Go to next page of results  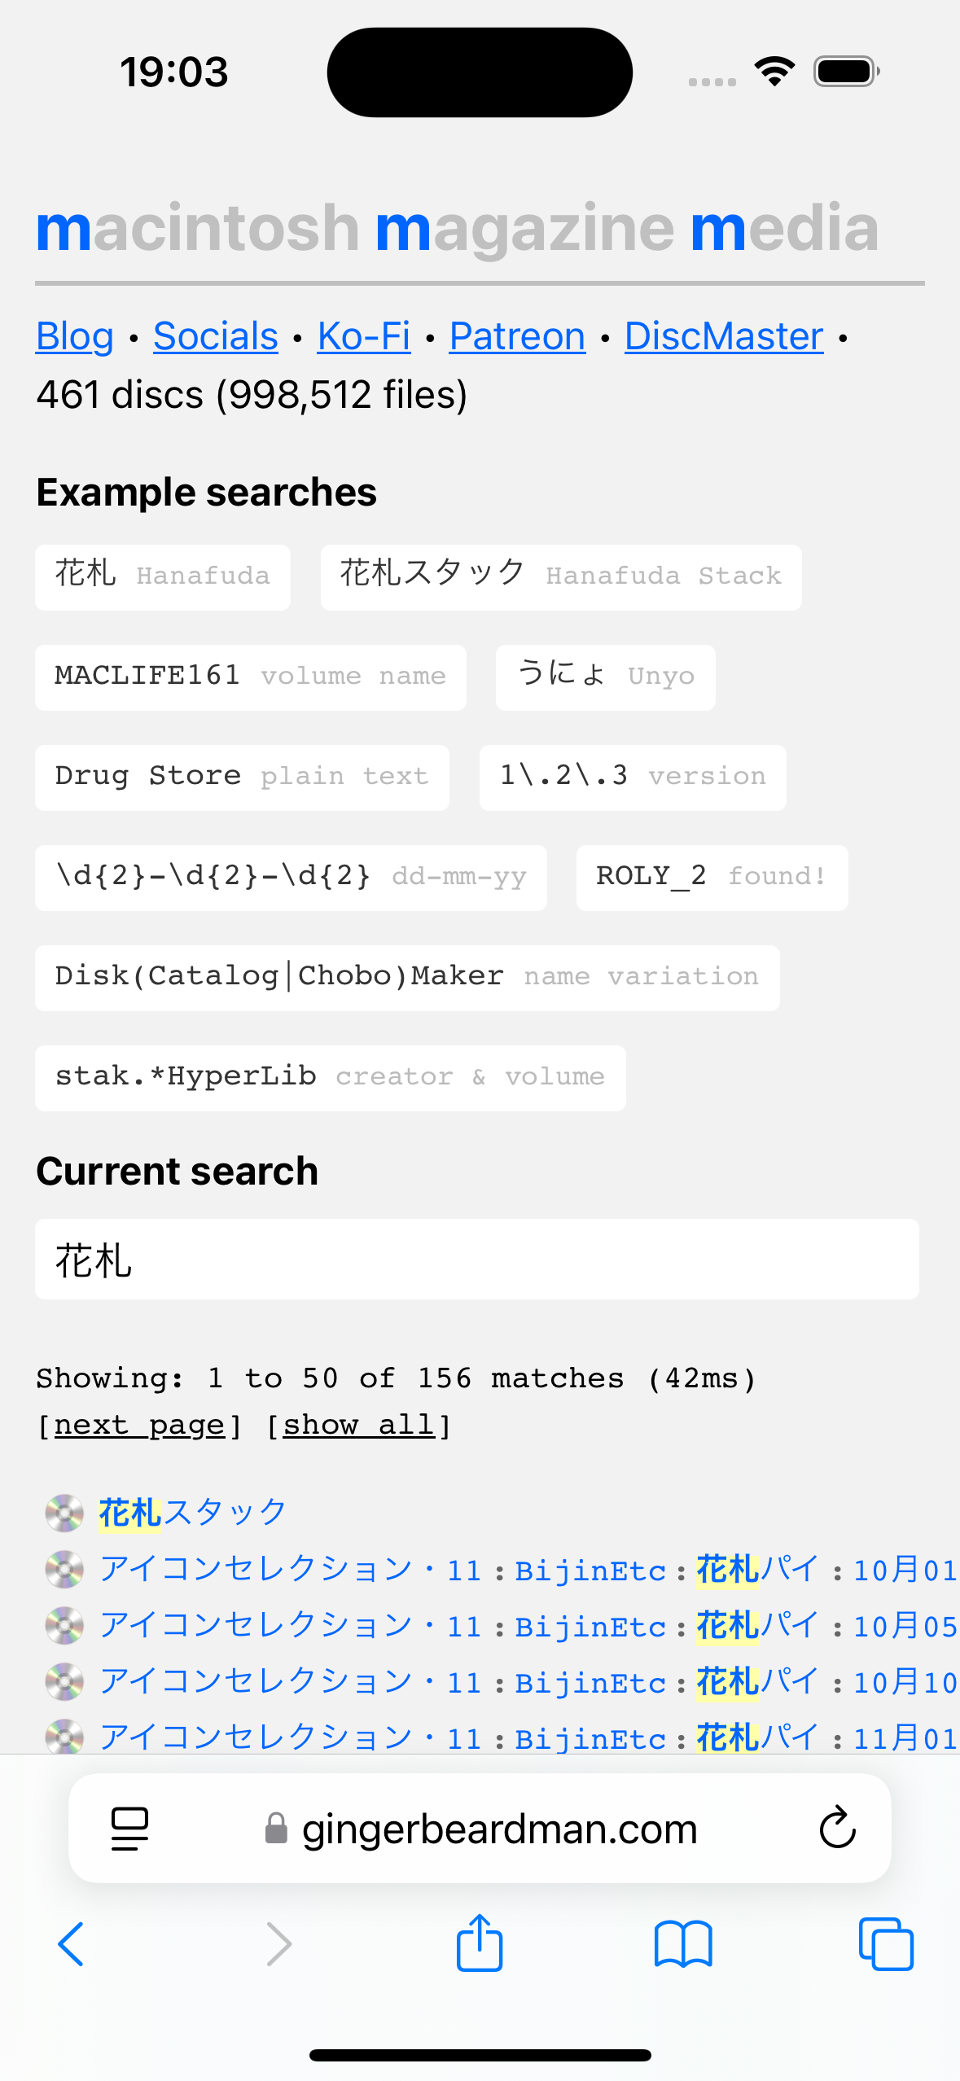click(139, 1425)
